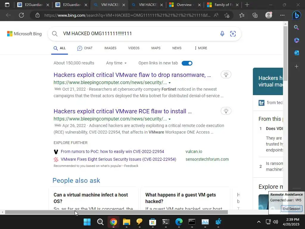Click the browser tab actions menu icon
Viewport: 305px width, 229px height.
click(x=7, y=5)
